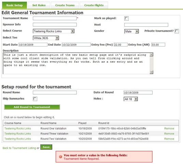Click the description scrollbar up arrow

tap(151, 55)
